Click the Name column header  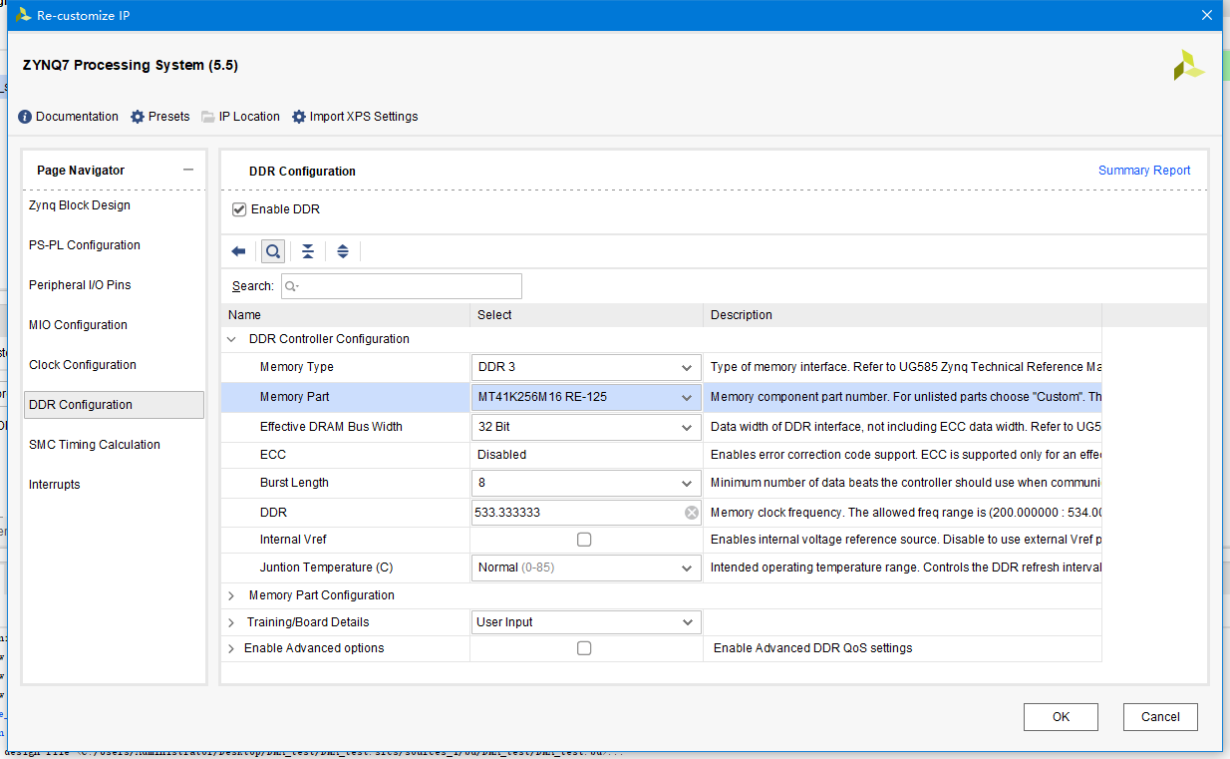click(345, 315)
